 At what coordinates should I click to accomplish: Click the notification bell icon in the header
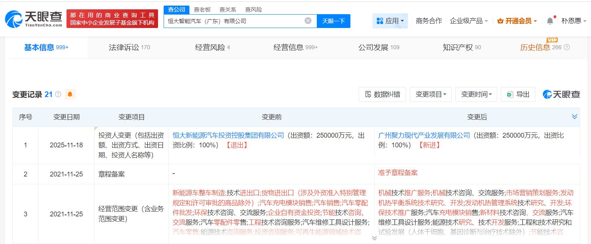click(550, 21)
